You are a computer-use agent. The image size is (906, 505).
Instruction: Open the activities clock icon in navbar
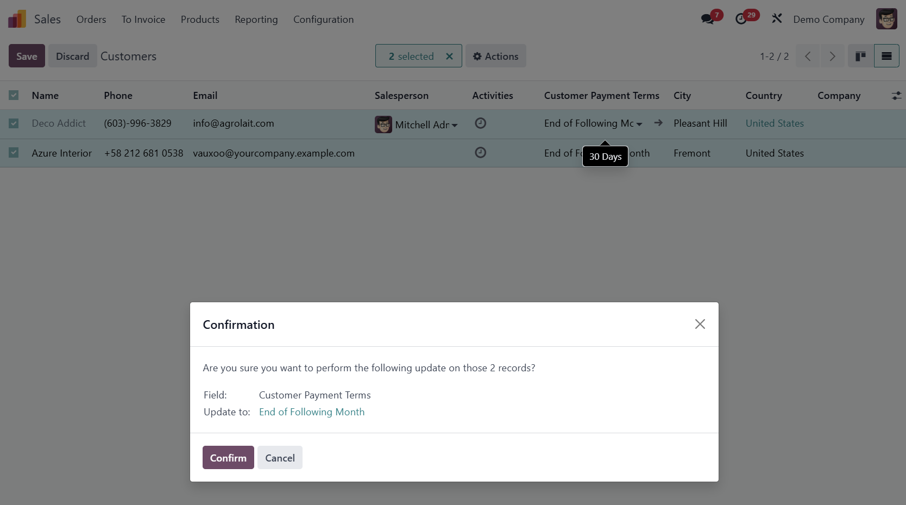point(741,19)
